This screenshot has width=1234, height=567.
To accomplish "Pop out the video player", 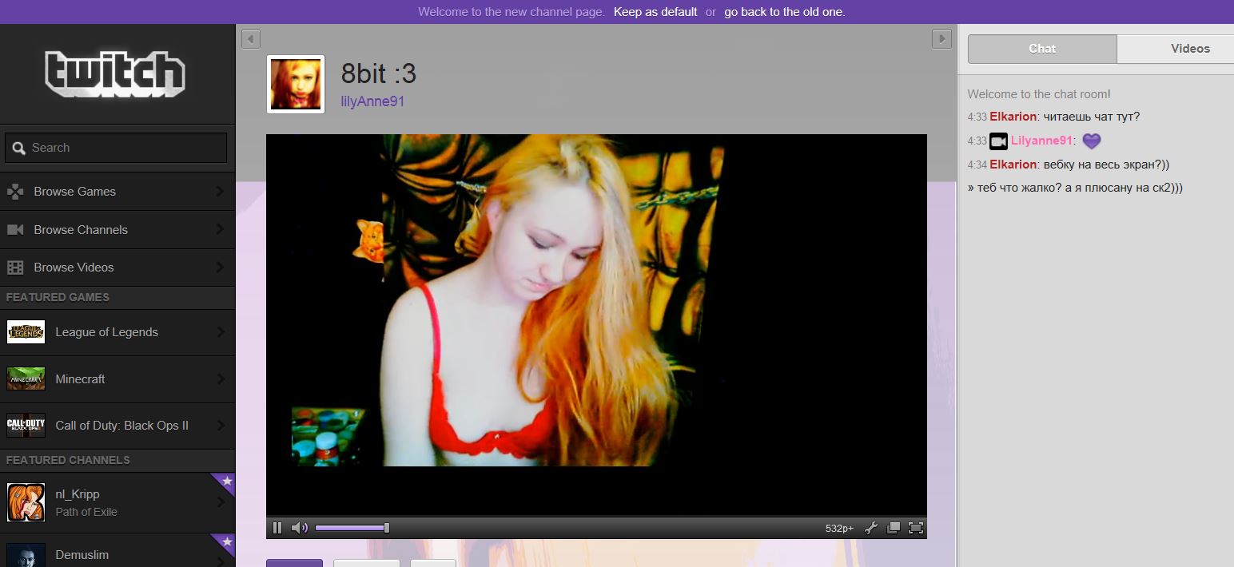I will click(894, 528).
